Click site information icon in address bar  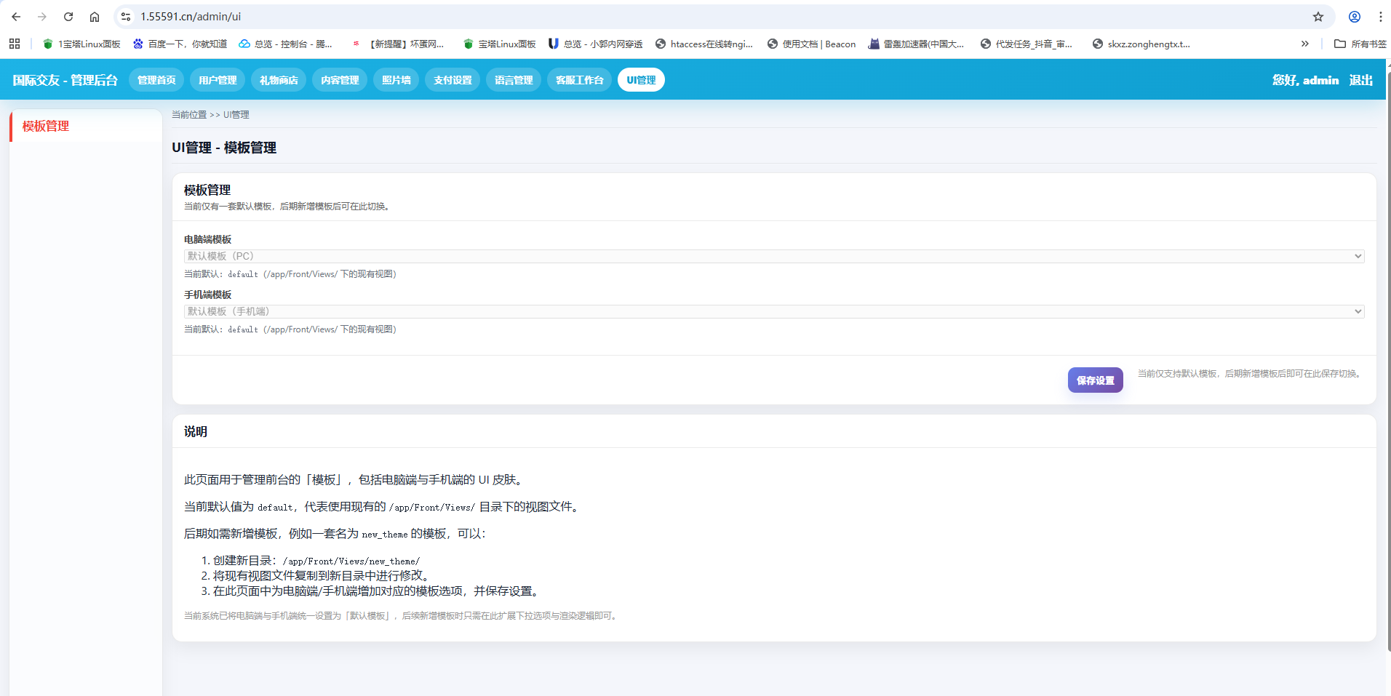click(126, 17)
